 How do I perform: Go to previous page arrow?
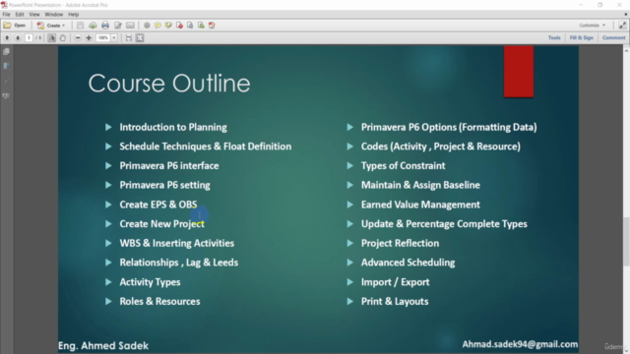pos(7,37)
